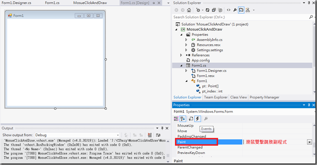Click the View Class Diagram icon
The height and width of the screenshot is (165, 317).
click(x=247, y=10)
